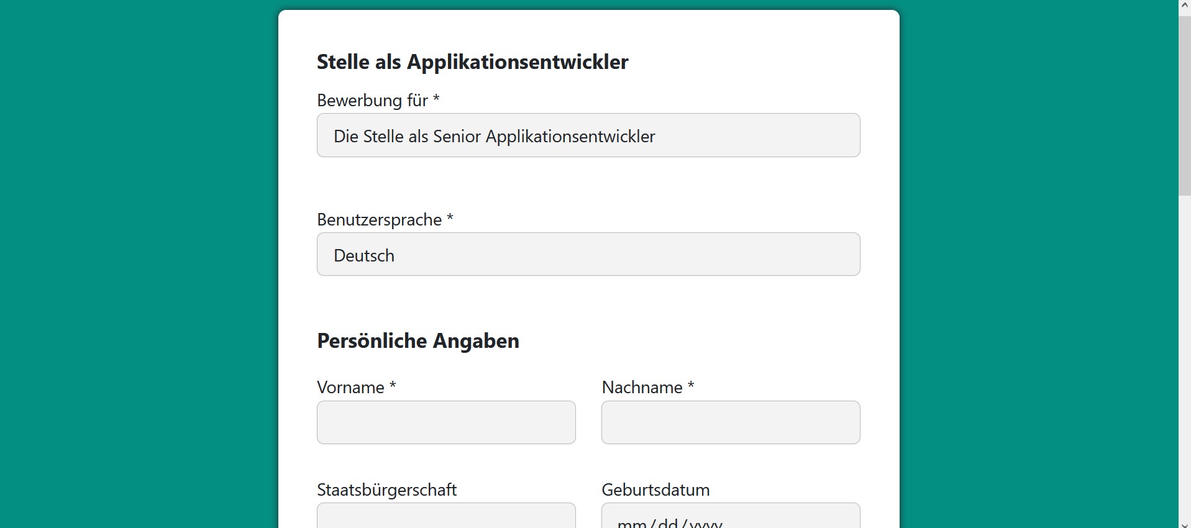Click the 'Stelle als Applikationsentwickler' heading
Image resolution: width=1191 pixels, height=528 pixels.
[x=472, y=61]
